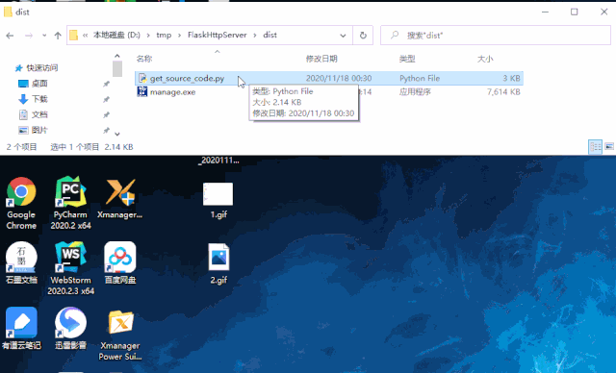Expand address bar history dropdown
Image resolution: width=616 pixels, height=373 pixels.
coord(343,36)
